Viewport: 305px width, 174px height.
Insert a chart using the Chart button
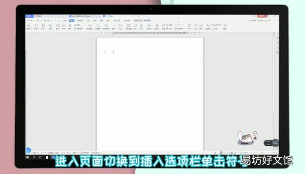pyautogui.click(x=77, y=25)
